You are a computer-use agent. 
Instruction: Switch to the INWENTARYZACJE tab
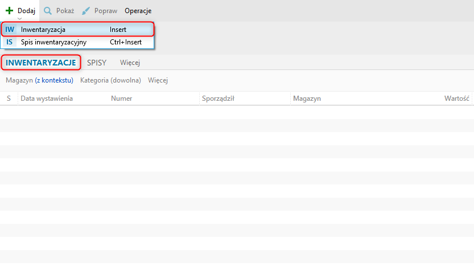click(41, 63)
